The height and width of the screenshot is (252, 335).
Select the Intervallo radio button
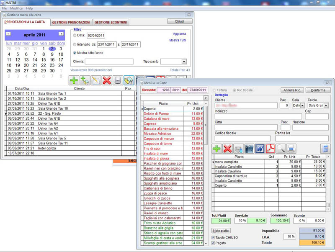75,44
